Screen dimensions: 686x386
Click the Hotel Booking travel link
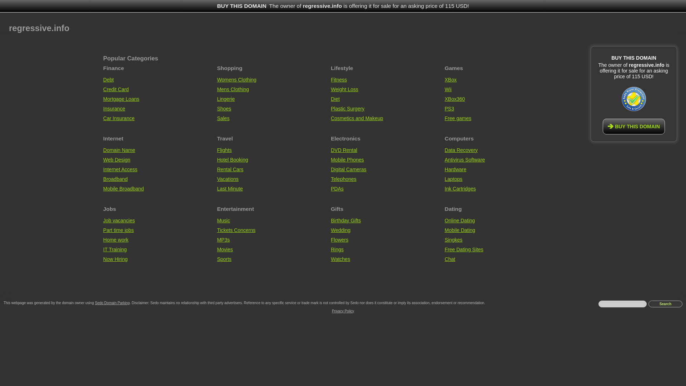click(232, 160)
